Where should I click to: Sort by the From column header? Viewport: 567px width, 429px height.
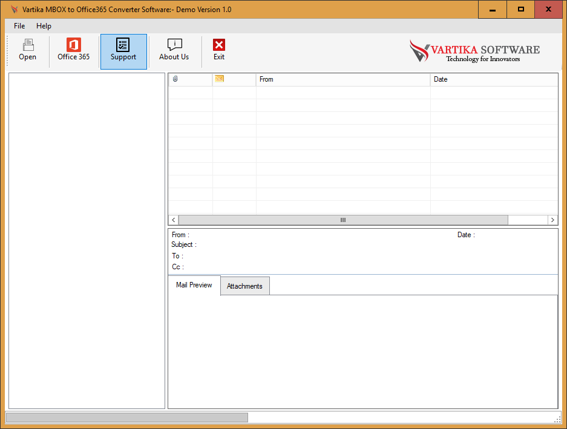point(343,80)
